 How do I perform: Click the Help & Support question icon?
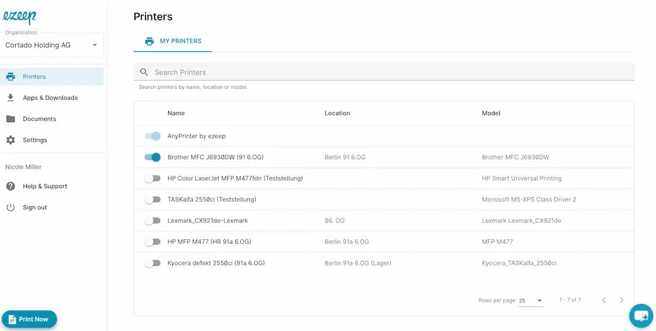[10, 186]
